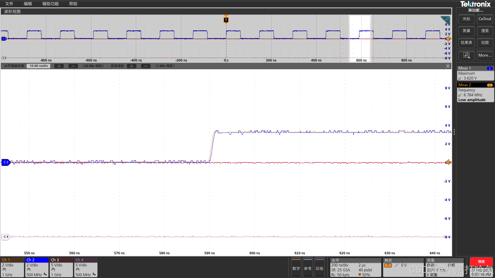Click the red 预览 button
Image resolution: width=495 pixels, height=278 pixels.
pos(481,262)
